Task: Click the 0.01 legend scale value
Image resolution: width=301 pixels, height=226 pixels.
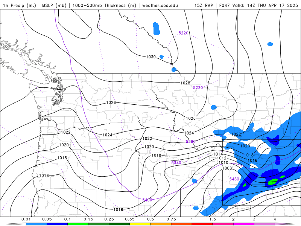Action: click(26, 219)
